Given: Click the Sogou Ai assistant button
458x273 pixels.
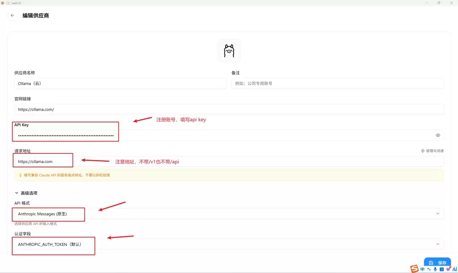Looking at the screenshot, I should point(454,269).
